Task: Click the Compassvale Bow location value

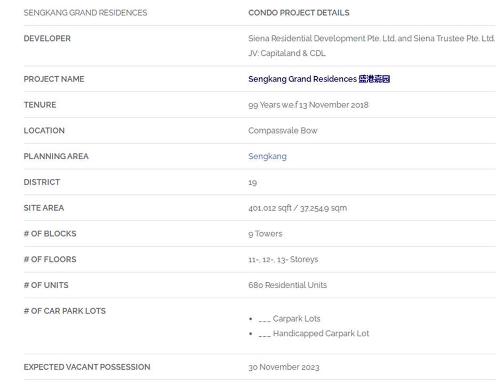Action: 283,131
